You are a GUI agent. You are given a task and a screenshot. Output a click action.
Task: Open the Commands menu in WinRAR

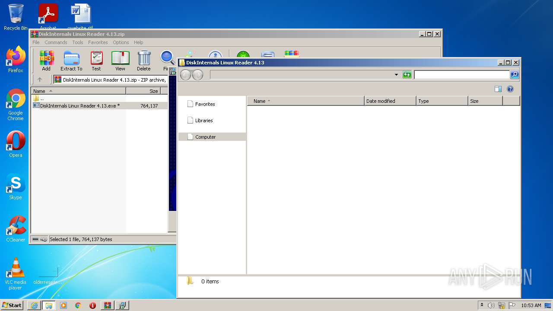(56, 42)
